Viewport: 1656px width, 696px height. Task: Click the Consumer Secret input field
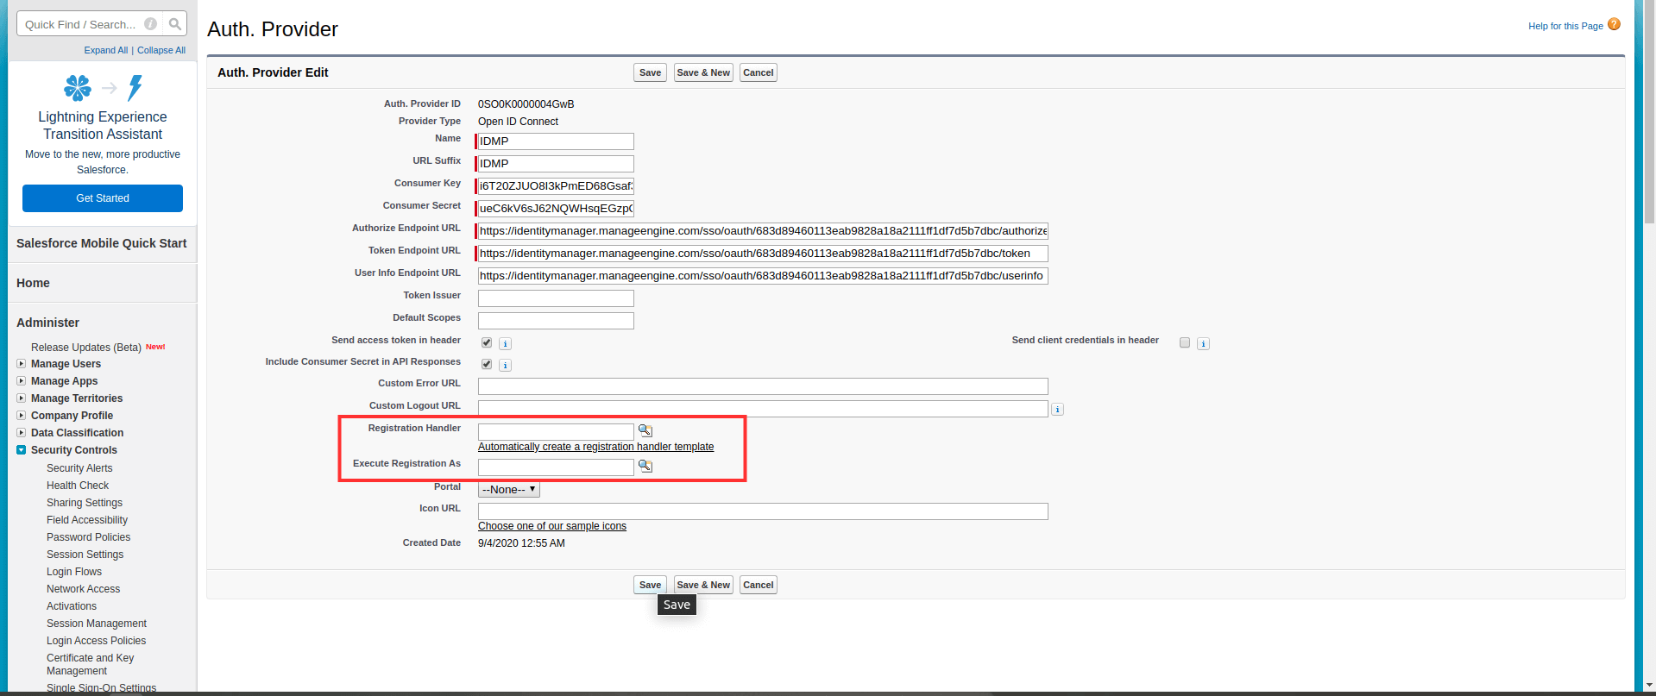[x=556, y=209]
